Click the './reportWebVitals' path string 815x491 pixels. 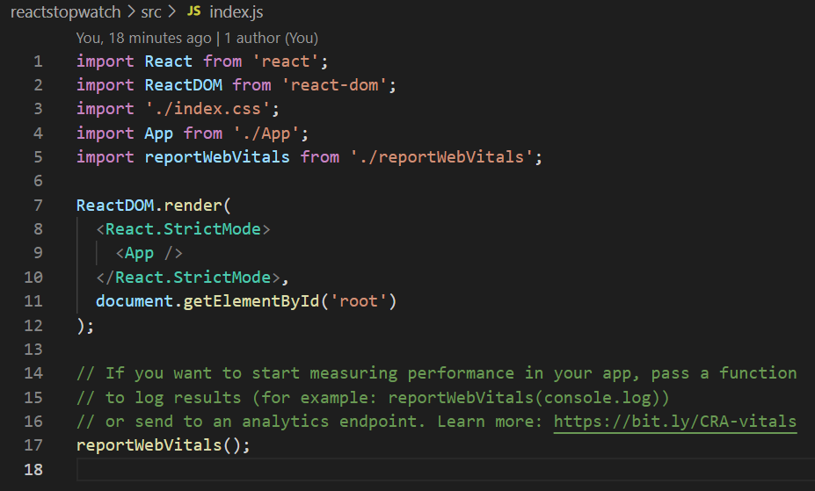[x=441, y=157]
